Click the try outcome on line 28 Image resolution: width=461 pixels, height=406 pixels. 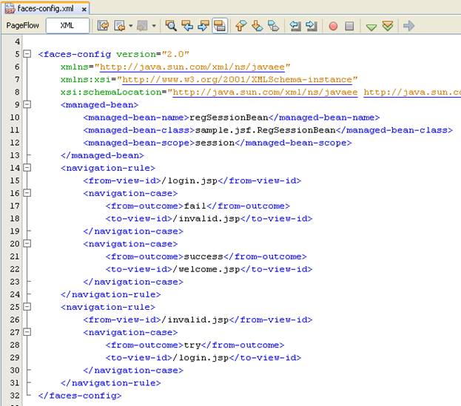click(192, 345)
